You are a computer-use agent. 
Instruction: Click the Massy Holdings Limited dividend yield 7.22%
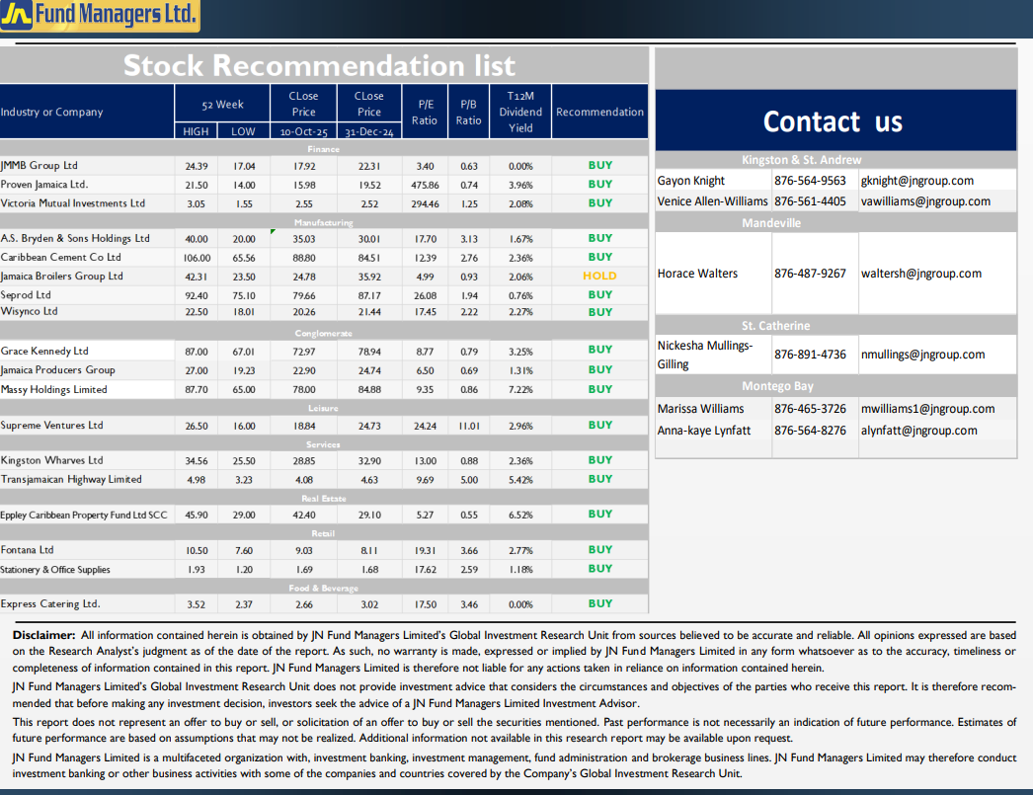coord(520,390)
